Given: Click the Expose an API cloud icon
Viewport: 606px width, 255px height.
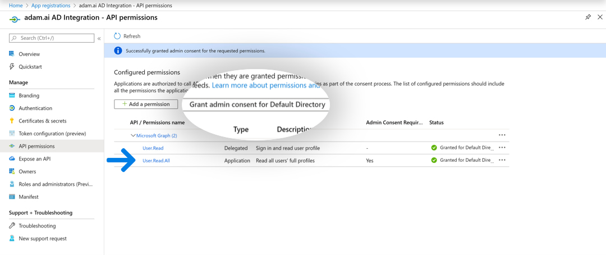Looking at the screenshot, I should 12,158.
